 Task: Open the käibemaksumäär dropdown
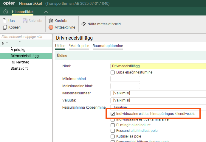pyautogui.click(x=158, y=93)
